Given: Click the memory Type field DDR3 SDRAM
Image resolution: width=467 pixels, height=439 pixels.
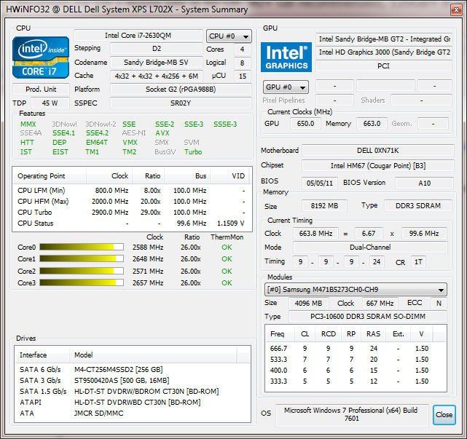Looking at the screenshot, I should 418,206.
